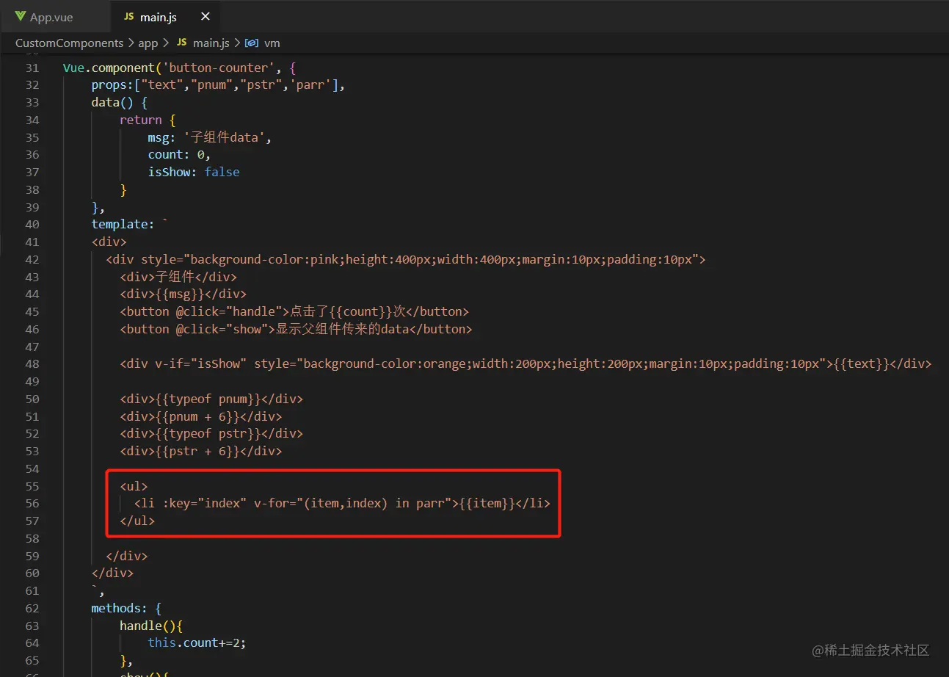949x677 pixels.
Task: Switch to the App.vue editor tab
Action: point(51,17)
